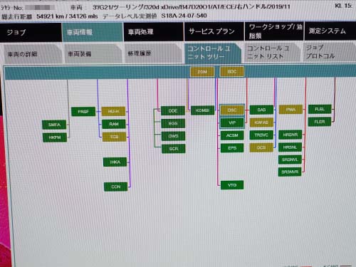Click the yellow unit box below TRSVC
This screenshot has width=356, height=267.
tap(261, 147)
